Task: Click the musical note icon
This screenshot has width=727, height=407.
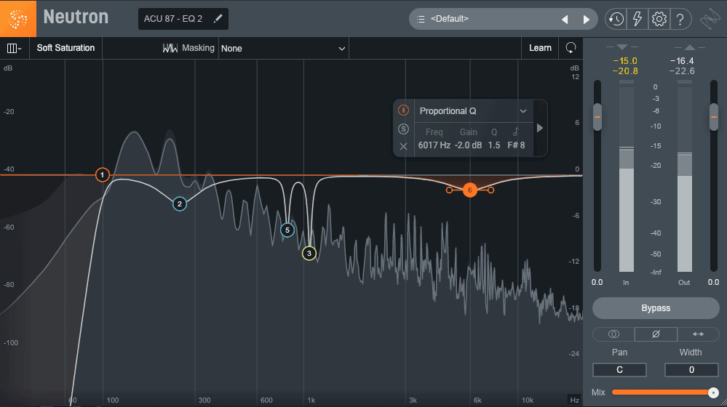Action: pos(515,132)
